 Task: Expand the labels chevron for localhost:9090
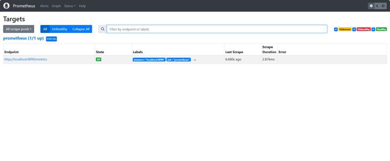click(x=195, y=60)
